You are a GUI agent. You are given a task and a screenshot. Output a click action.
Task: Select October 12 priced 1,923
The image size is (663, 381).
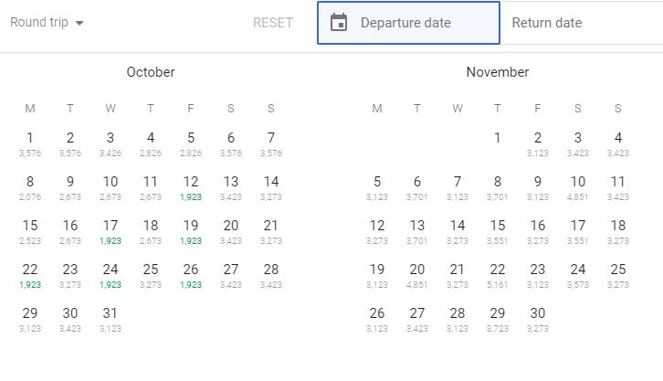[191, 186]
